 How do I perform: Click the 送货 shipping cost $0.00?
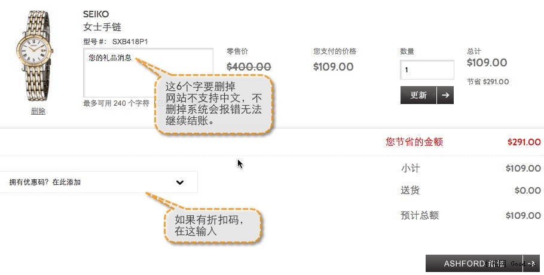coord(527,191)
